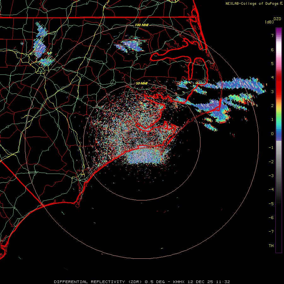Click the -6 value on the color scale
The width and height of the screenshot is (284, 284).
(x=271, y=218)
